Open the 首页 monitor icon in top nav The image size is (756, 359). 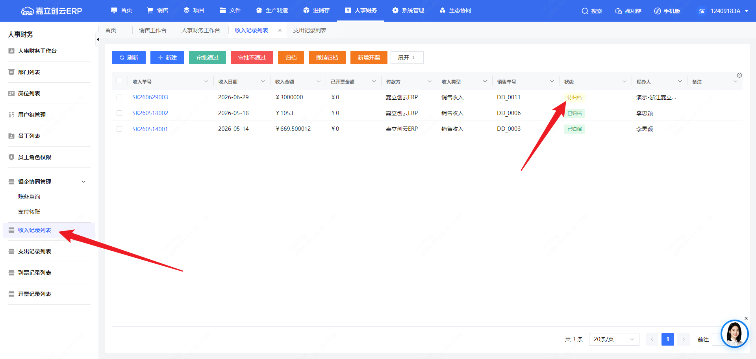[114, 10]
